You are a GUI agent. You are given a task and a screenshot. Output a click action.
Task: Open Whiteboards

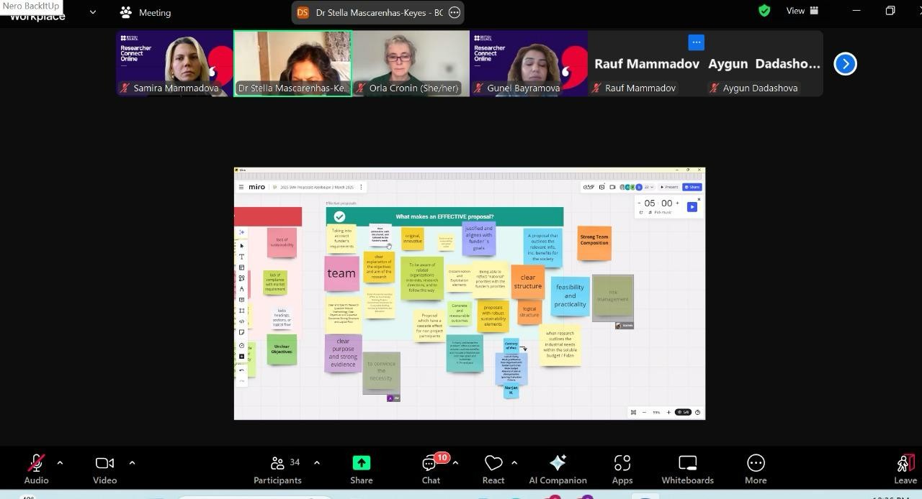pyautogui.click(x=687, y=469)
